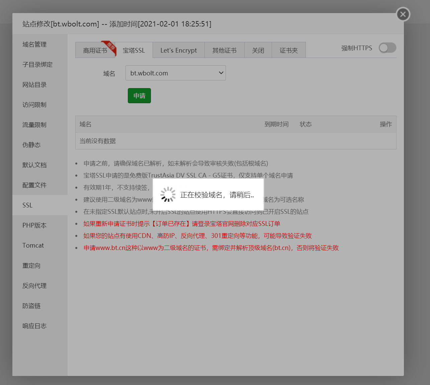Click the green 申请 button
The width and height of the screenshot is (430, 385).
coord(139,95)
